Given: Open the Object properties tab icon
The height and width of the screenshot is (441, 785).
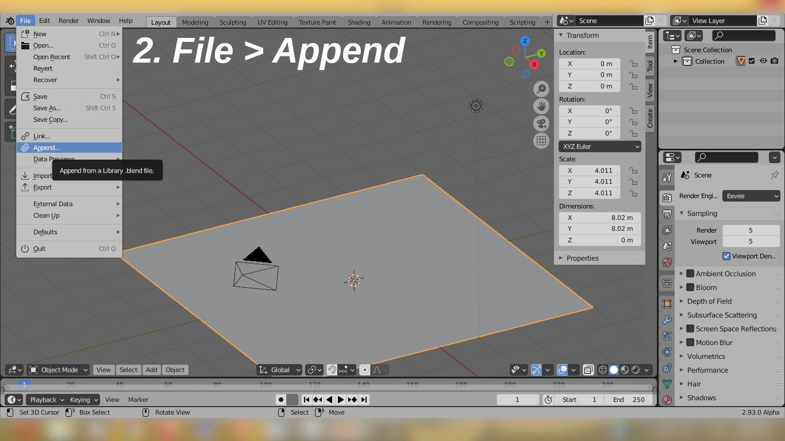Looking at the screenshot, I should 667,303.
